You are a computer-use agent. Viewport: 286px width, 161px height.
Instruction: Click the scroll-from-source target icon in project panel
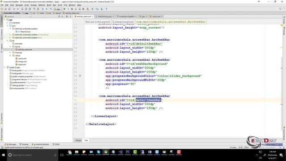[59, 17]
